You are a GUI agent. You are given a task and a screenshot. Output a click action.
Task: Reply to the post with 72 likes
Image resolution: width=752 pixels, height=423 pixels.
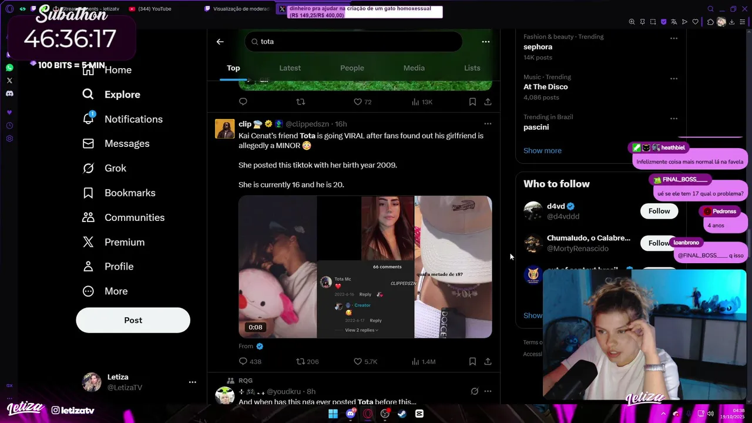[x=243, y=102]
